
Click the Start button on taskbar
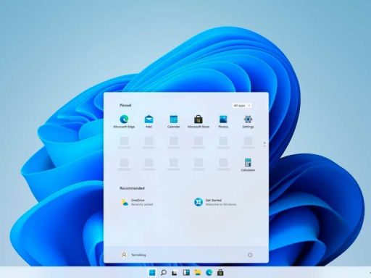point(152,273)
